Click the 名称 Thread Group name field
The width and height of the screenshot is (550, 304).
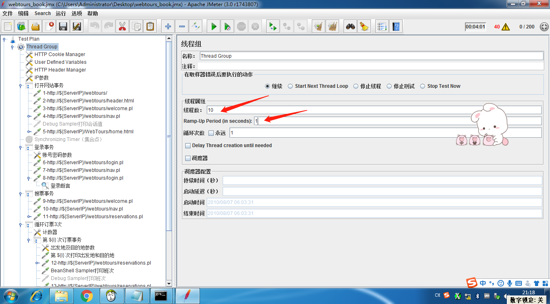click(371, 56)
